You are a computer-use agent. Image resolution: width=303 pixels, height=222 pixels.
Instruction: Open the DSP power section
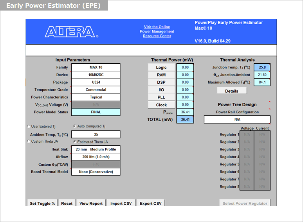pyautogui.click(x=161, y=82)
